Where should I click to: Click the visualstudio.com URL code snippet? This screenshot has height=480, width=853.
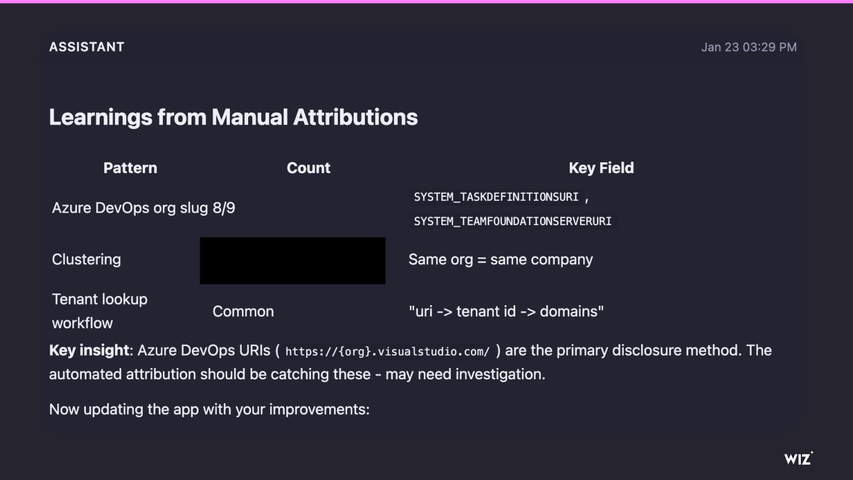387,351
